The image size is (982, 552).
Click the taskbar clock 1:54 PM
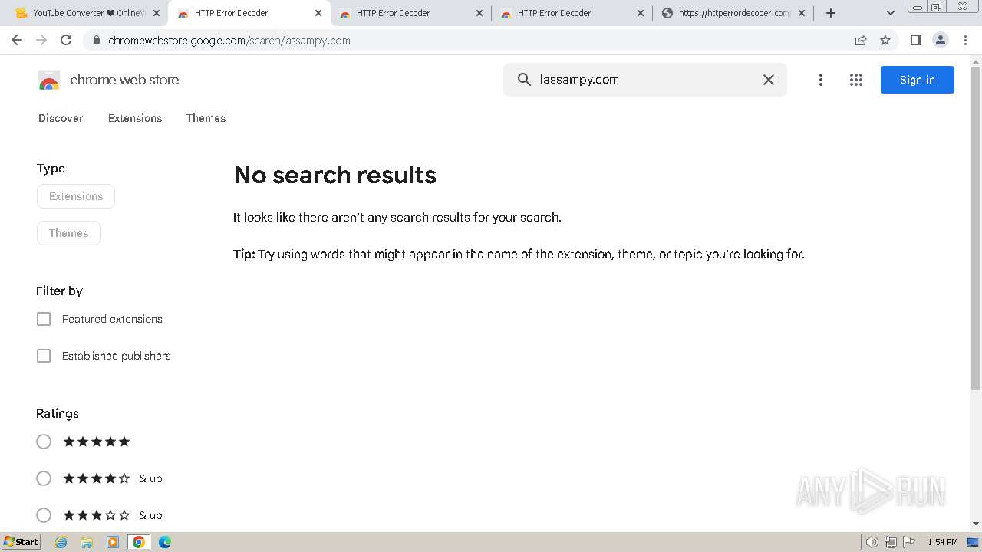click(943, 542)
